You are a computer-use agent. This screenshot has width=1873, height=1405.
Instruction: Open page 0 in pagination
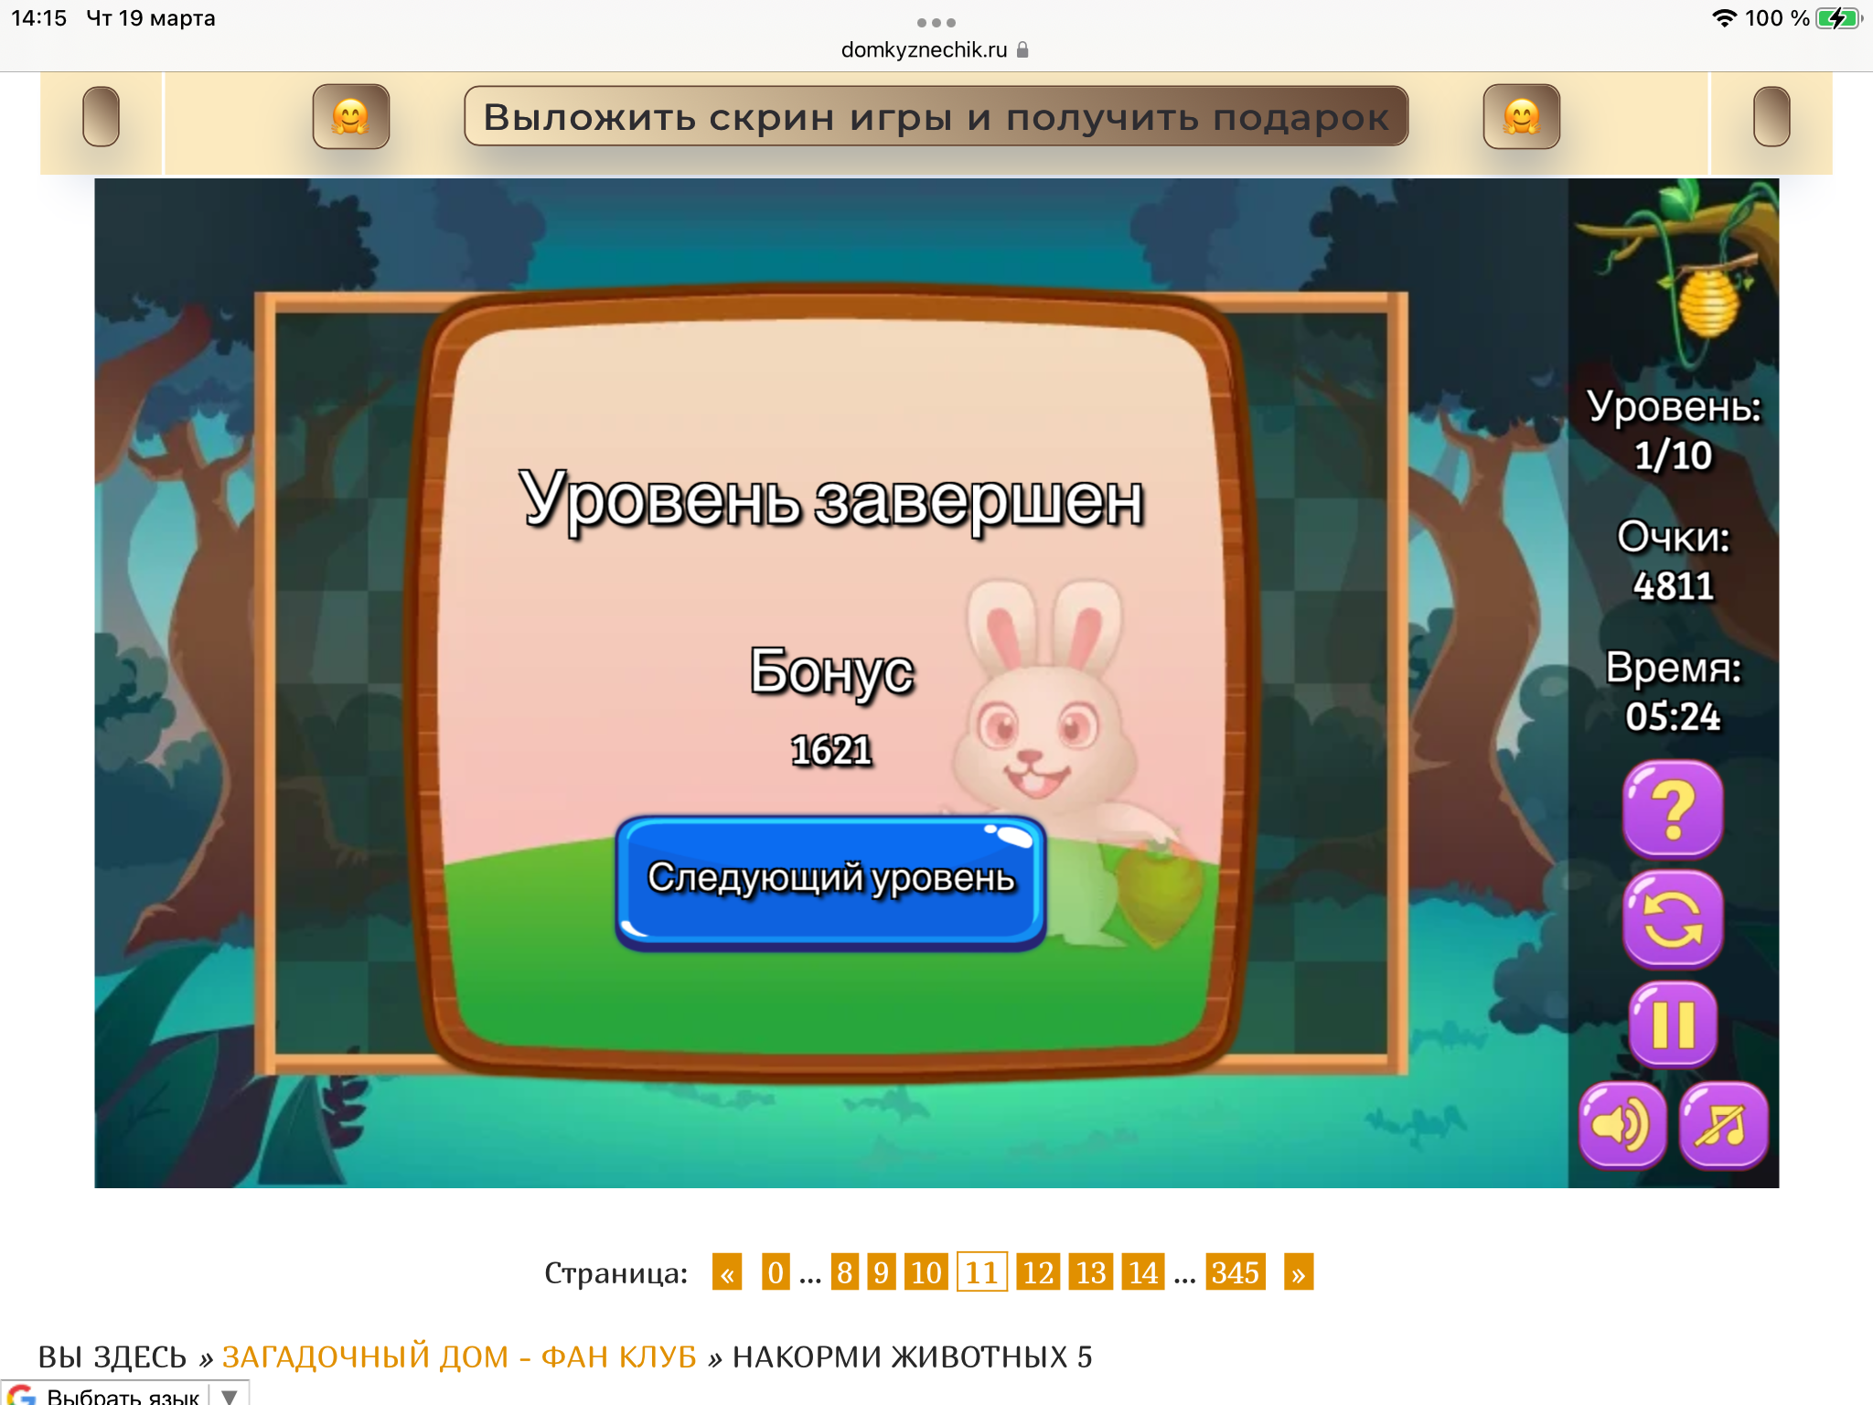click(x=776, y=1272)
